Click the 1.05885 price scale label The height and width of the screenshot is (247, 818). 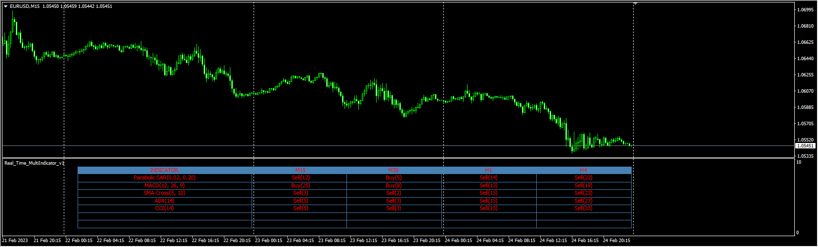806,107
